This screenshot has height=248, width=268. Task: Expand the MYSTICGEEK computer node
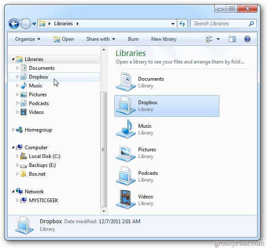[17, 200]
